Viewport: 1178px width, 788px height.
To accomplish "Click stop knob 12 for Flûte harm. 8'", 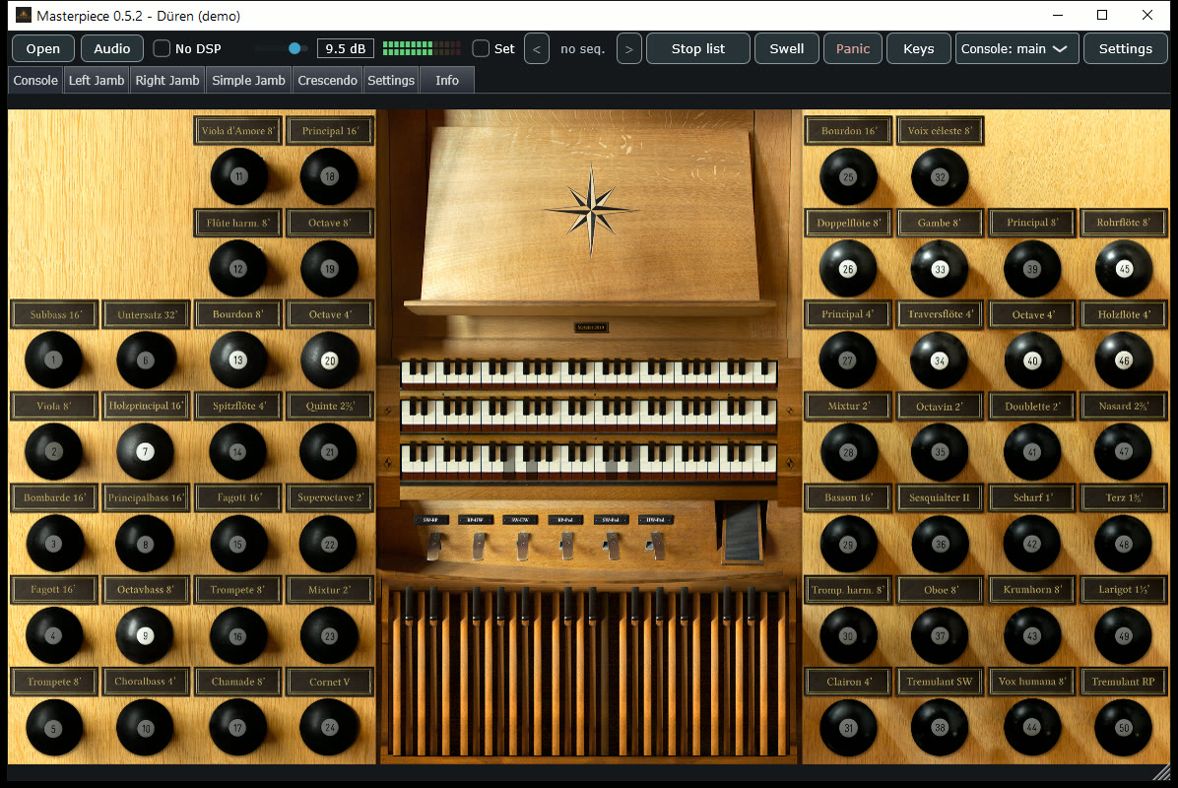I will (x=238, y=268).
